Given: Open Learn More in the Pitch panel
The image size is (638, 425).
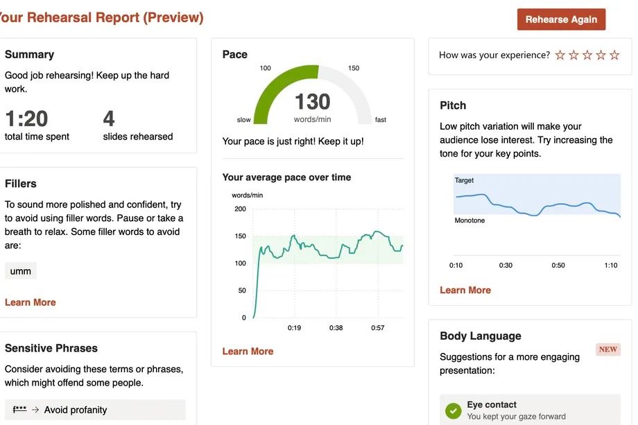Looking at the screenshot, I should point(465,290).
